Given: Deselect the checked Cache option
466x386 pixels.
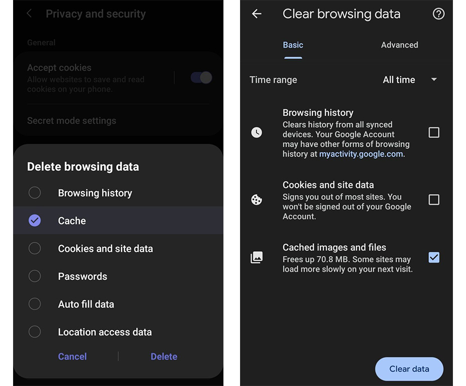Looking at the screenshot, I should coord(119,220).
